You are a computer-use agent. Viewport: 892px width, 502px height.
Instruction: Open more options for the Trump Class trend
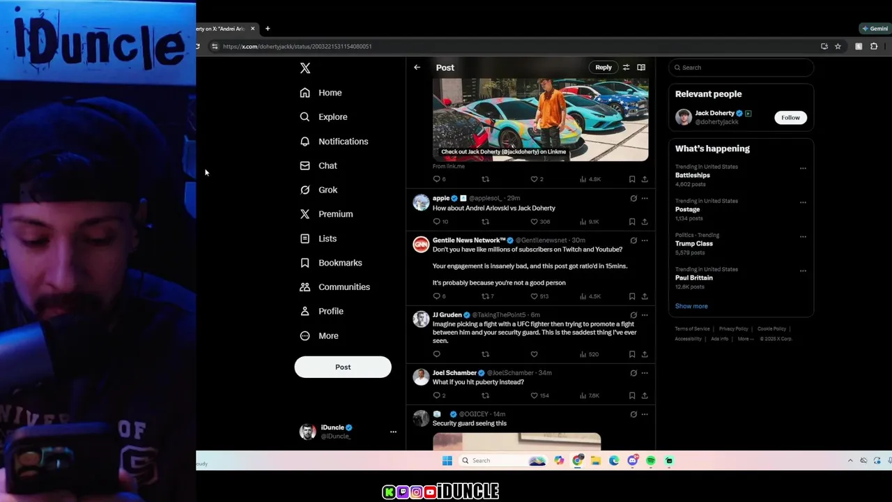[803, 236]
